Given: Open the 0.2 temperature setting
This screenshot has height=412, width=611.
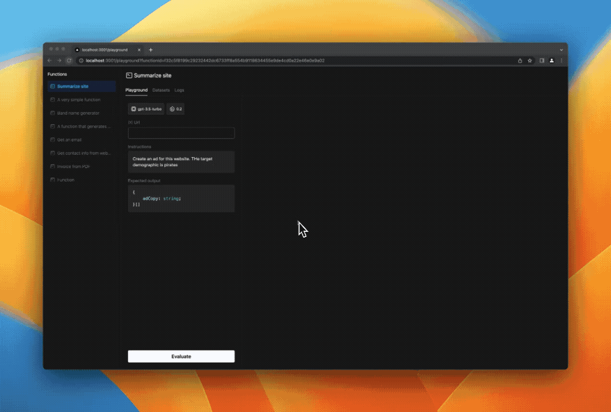Looking at the screenshot, I should click(x=176, y=108).
